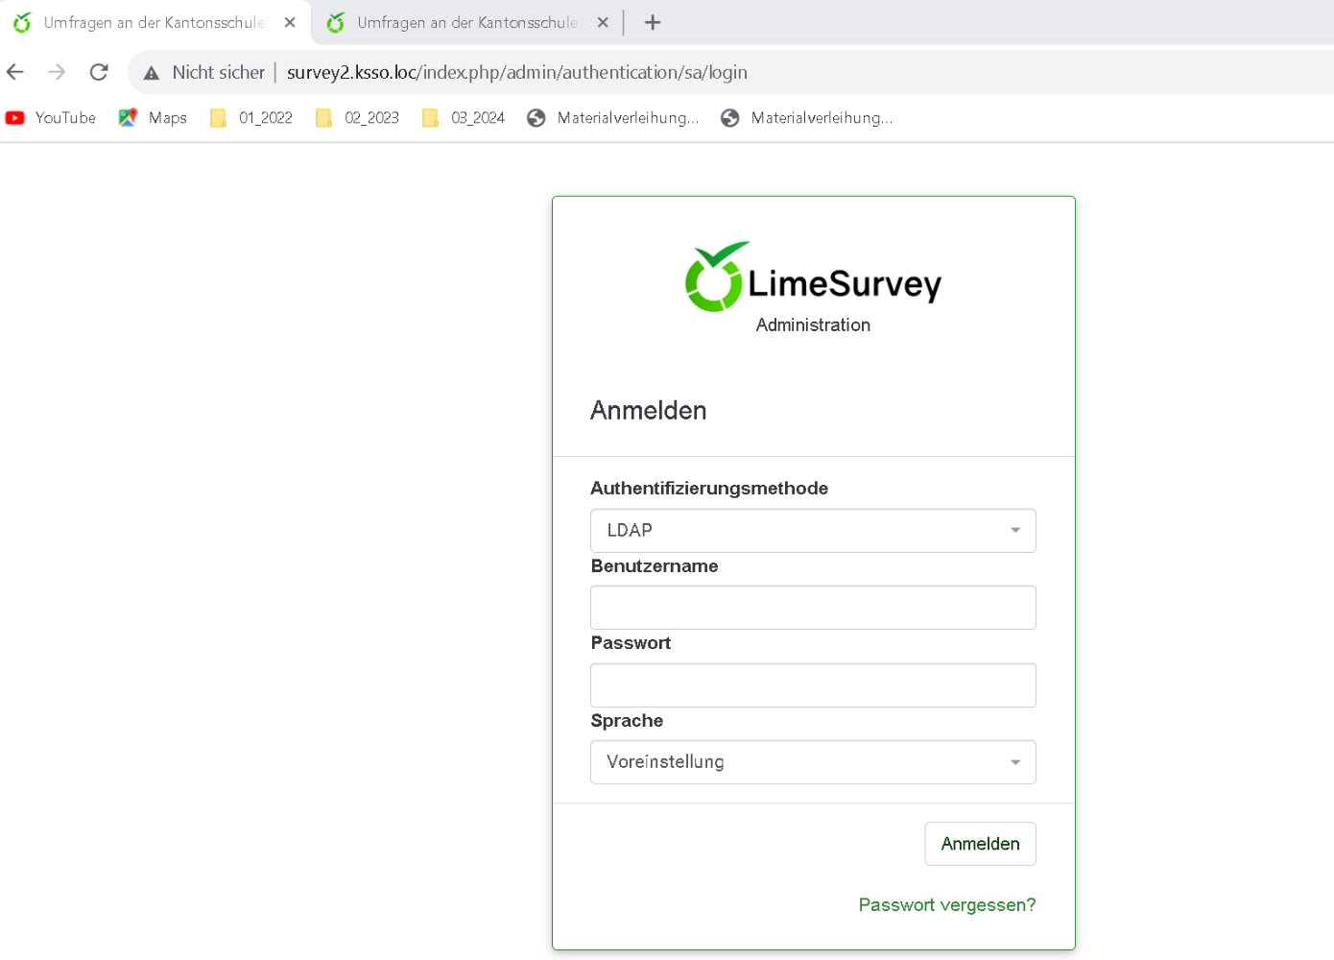The image size is (1334, 960).
Task: Expand the Authentifizierungsmethode LDAP dropdown
Action: click(x=813, y=531)
